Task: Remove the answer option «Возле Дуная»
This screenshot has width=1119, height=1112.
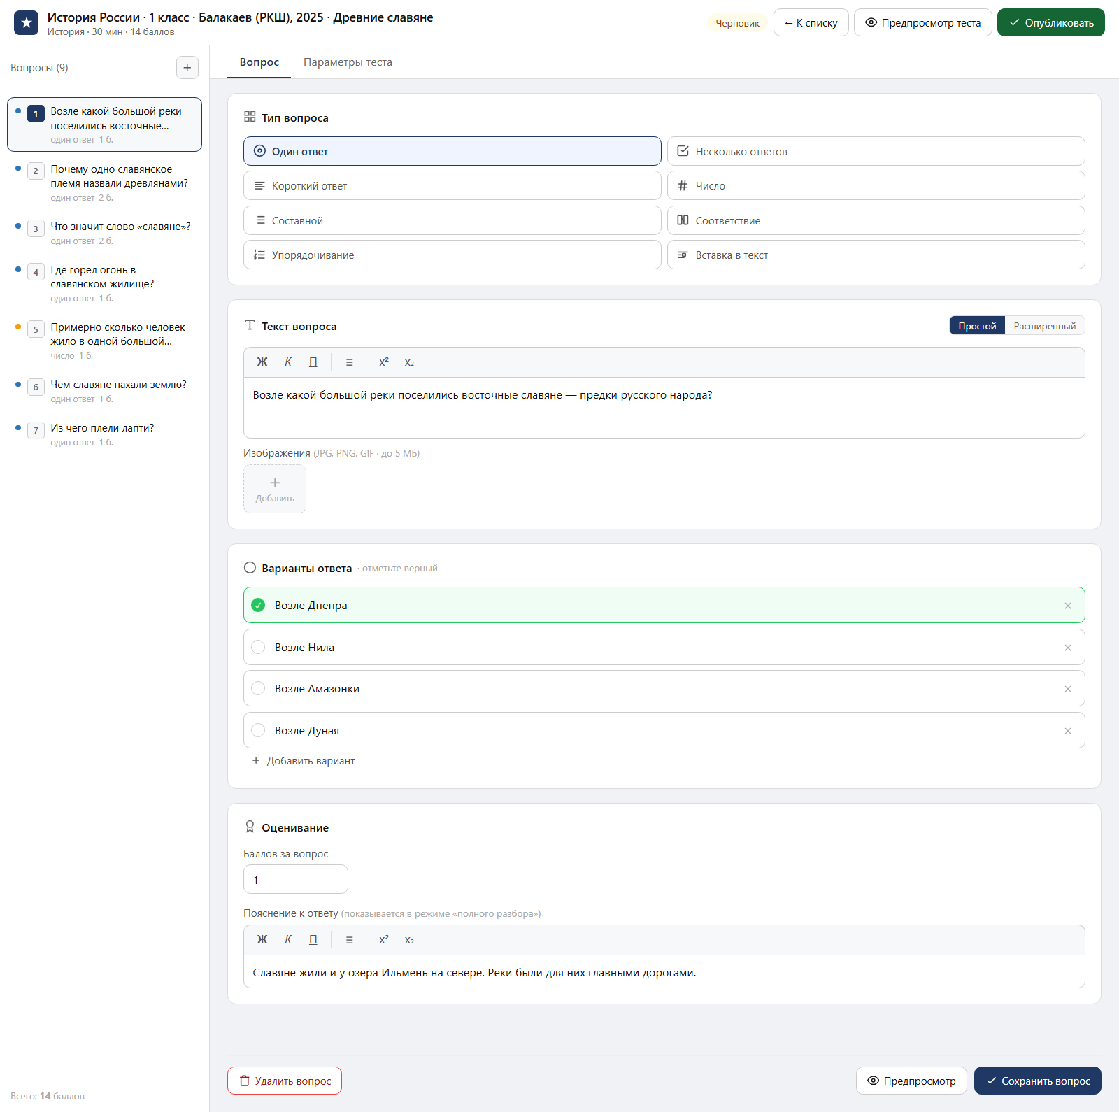Action: tap(1068, 731)
